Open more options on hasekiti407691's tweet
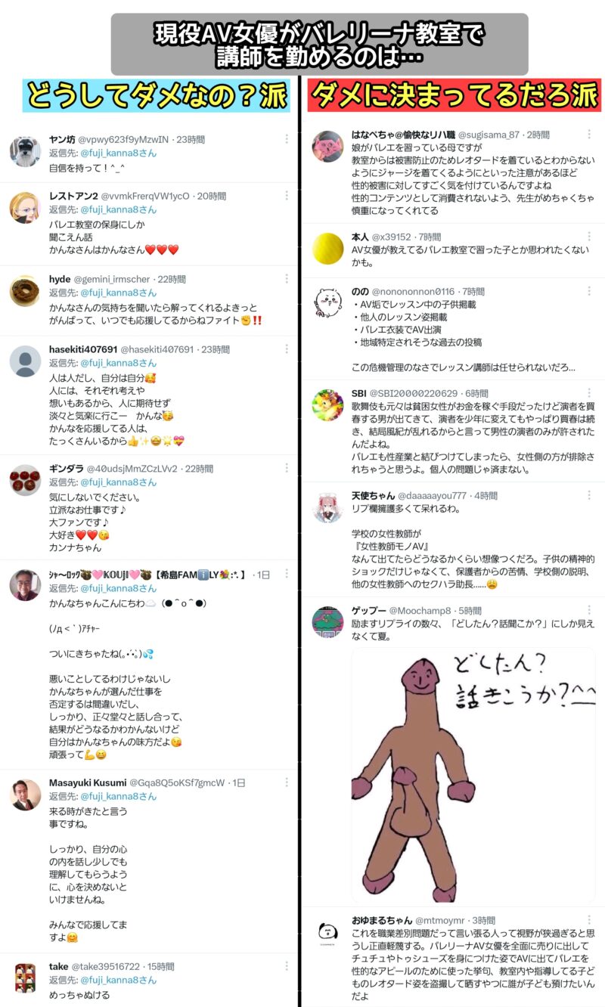Screen dimensions: 605x1007 click(x=287, y=349)
